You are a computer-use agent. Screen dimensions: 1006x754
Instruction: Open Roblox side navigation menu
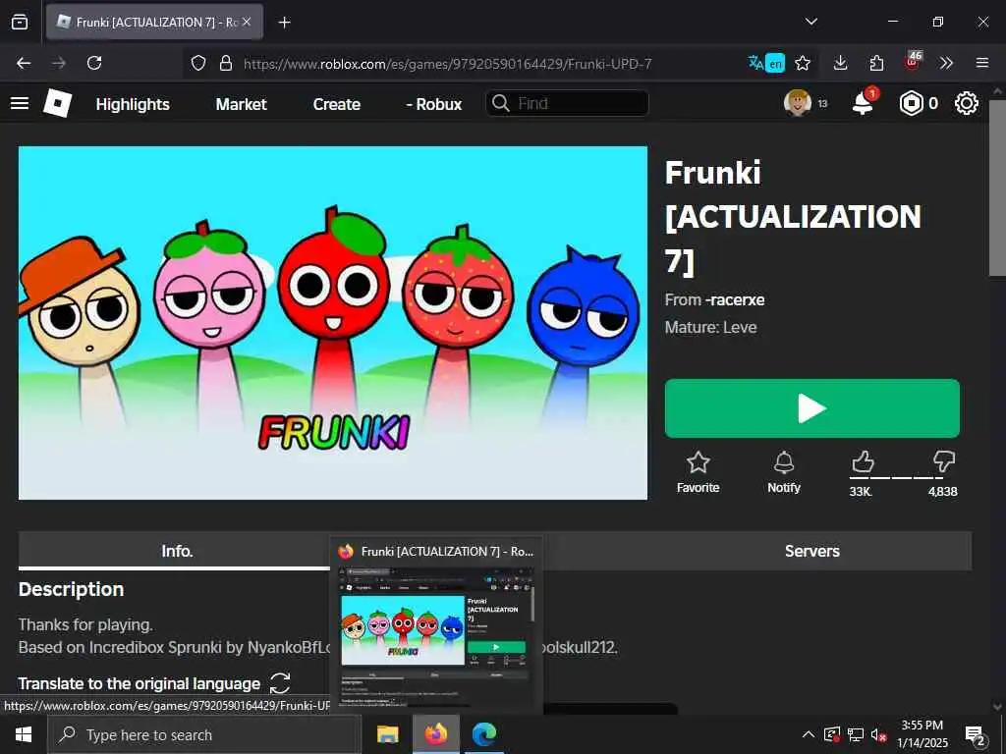pos(20,103)
